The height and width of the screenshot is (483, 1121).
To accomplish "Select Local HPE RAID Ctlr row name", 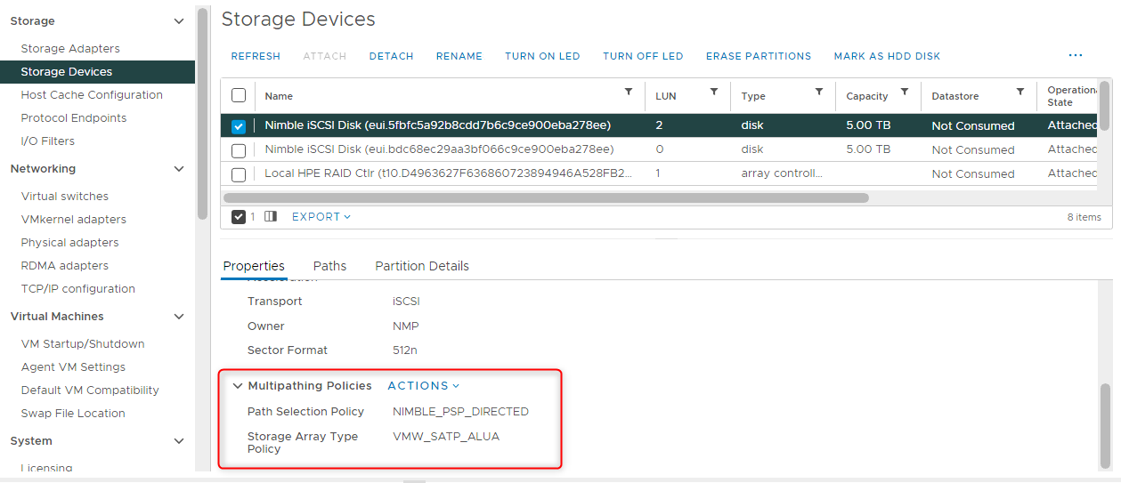I will 448,173.
